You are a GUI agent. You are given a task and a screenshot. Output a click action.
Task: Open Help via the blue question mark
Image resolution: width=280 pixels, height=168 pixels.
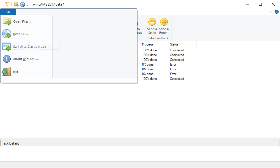(276, 12)
